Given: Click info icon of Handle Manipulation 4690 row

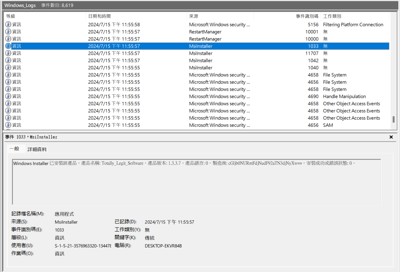Looking at the screenshot, I should point(8,97).
